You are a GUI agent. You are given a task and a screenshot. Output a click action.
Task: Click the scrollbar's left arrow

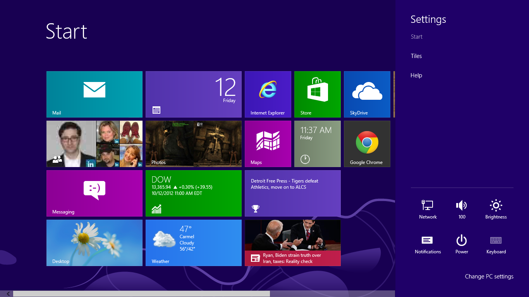(x=7, y=294)
